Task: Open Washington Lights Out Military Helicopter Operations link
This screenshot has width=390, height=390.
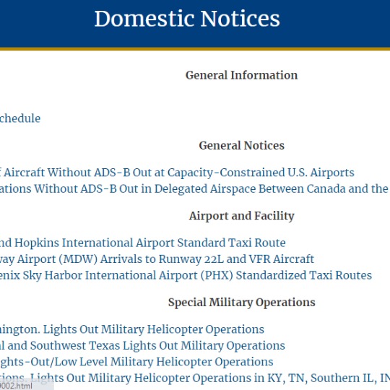Action: point(132,329)
